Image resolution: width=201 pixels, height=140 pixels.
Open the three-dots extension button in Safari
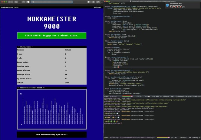(x=23, y=2)
